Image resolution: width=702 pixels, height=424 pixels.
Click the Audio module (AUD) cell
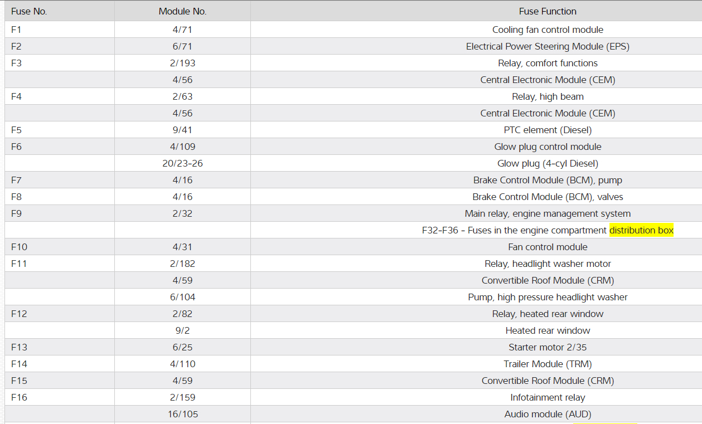tap(548, 414)
